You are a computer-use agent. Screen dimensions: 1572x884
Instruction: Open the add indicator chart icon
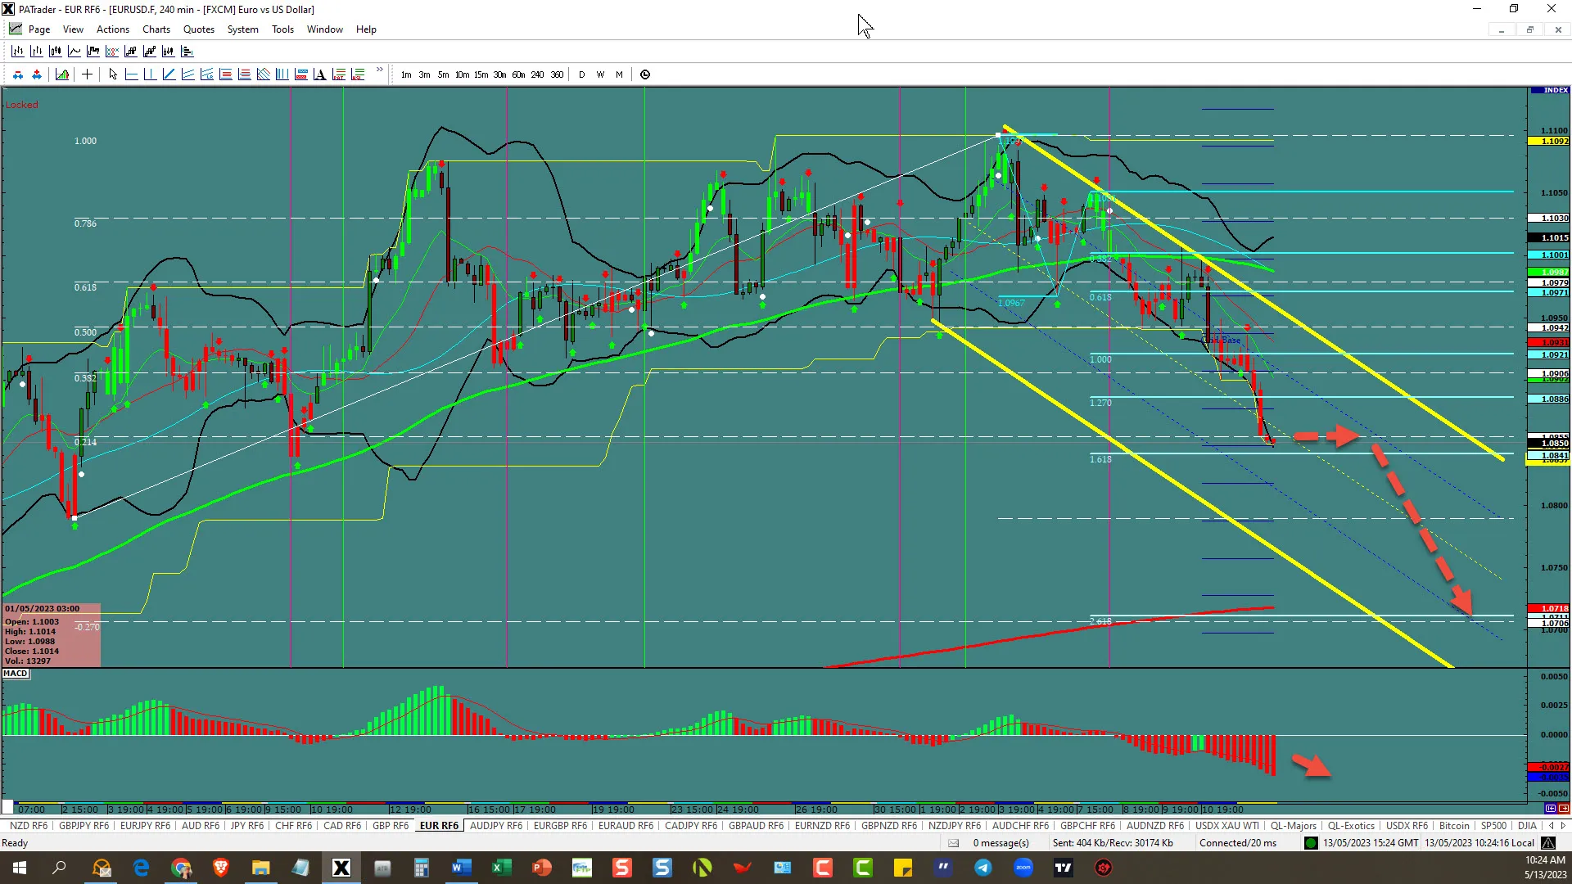62,74
